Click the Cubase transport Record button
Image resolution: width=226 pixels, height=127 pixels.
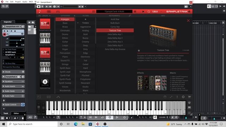coord(124,117)
